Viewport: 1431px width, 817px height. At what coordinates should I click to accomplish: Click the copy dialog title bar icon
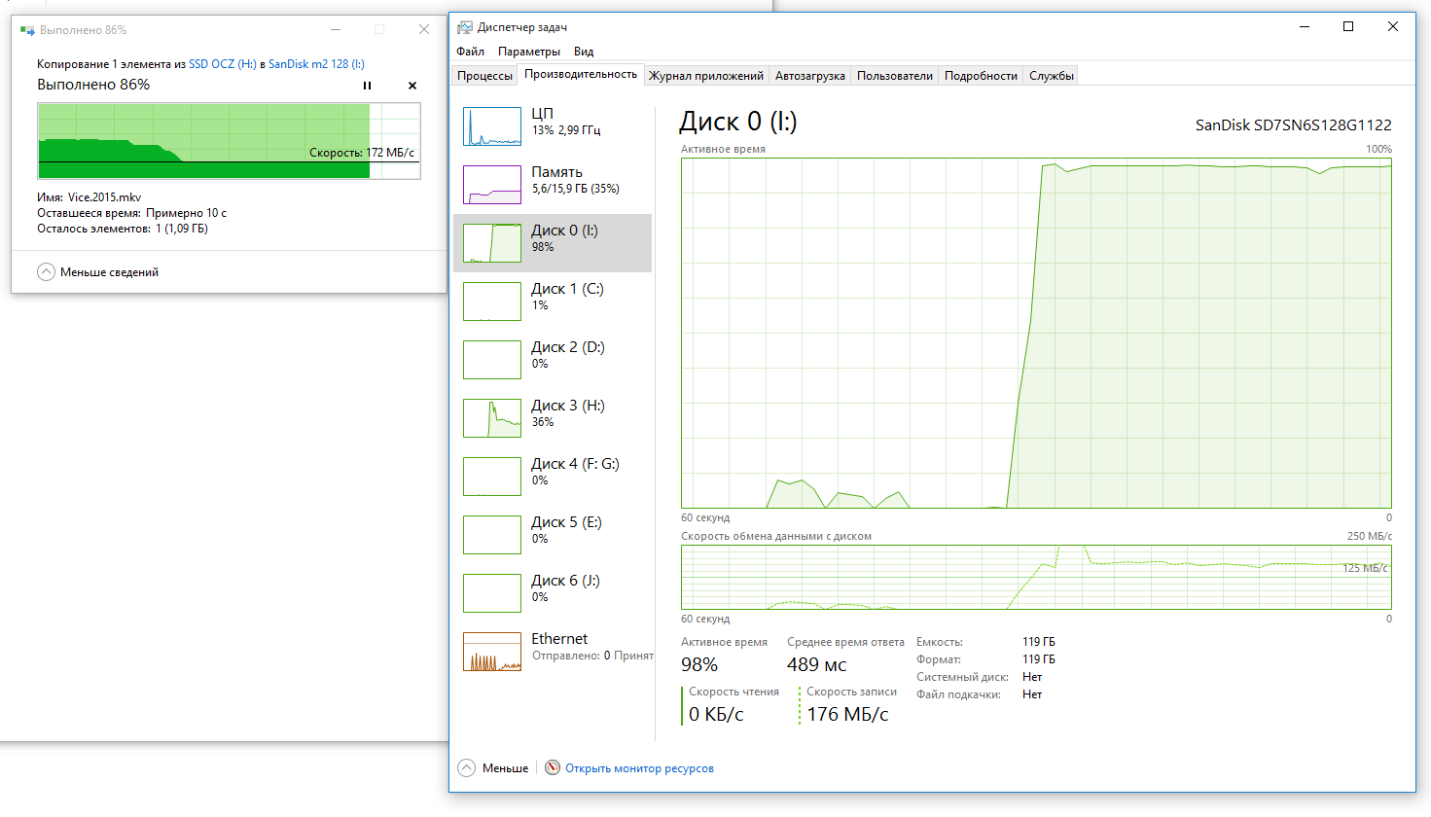pos(27,30)
